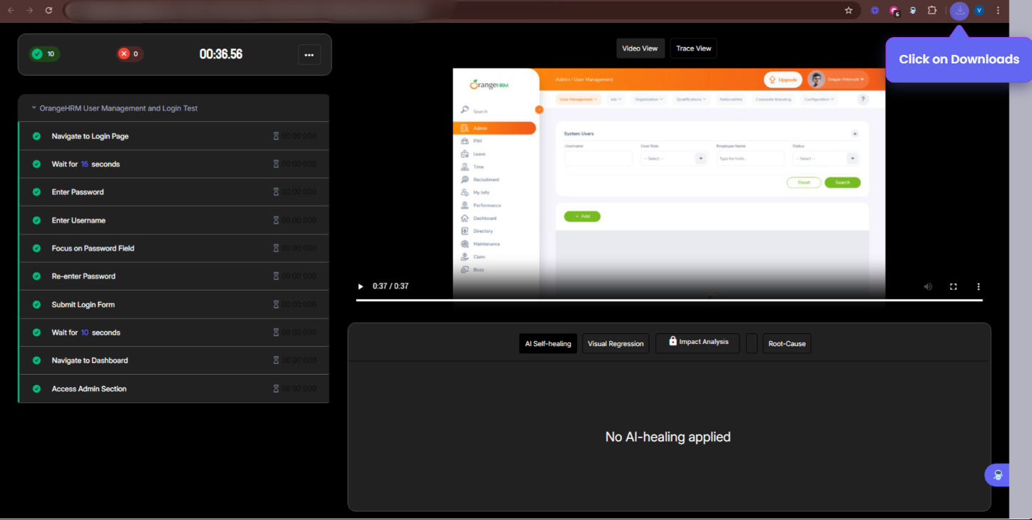Click the browser reload icon
1032x520 pixels.
(48, 11)
